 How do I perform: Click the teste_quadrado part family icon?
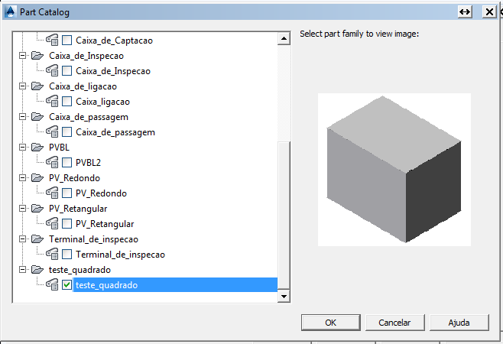click(x=52, y=284)
